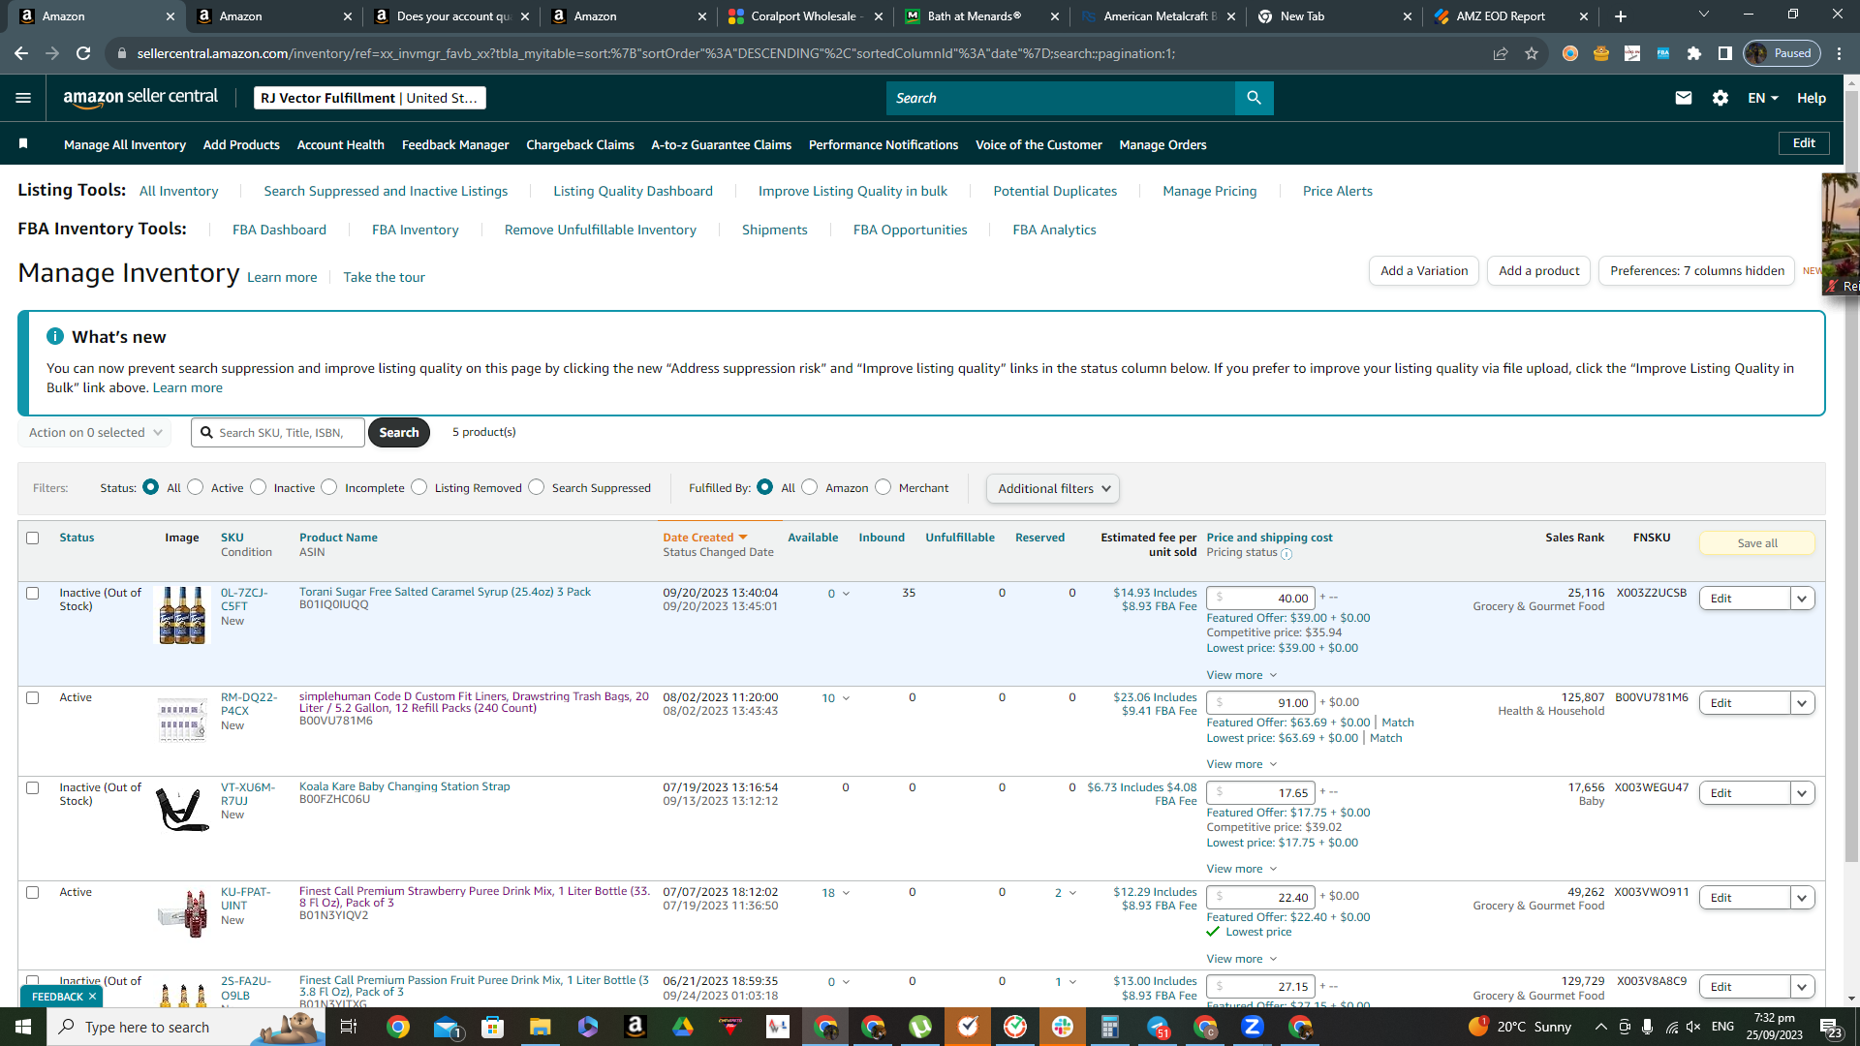Close the FEEDBACK tab with X
This screenshot has height=1046, width=1860.
tap(92, 997)
